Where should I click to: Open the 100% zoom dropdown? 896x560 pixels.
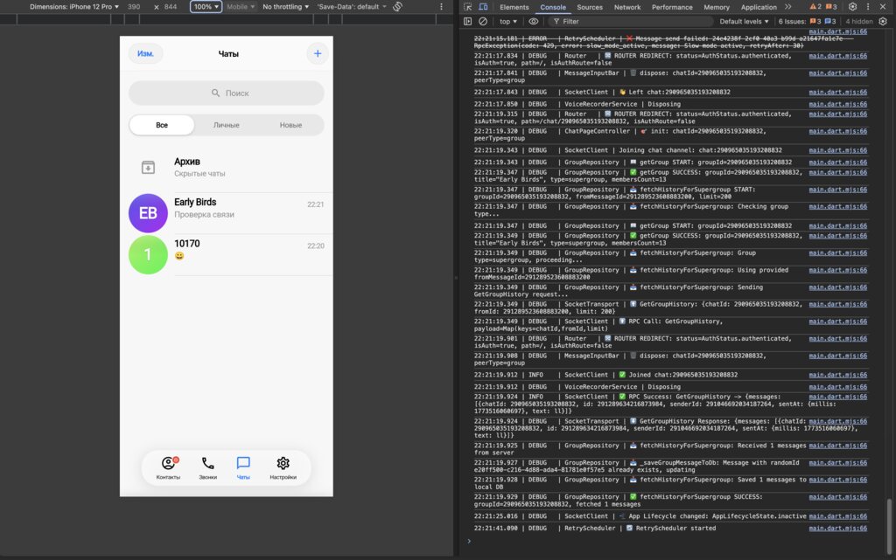pyautogui.click(x=206, y=7)
